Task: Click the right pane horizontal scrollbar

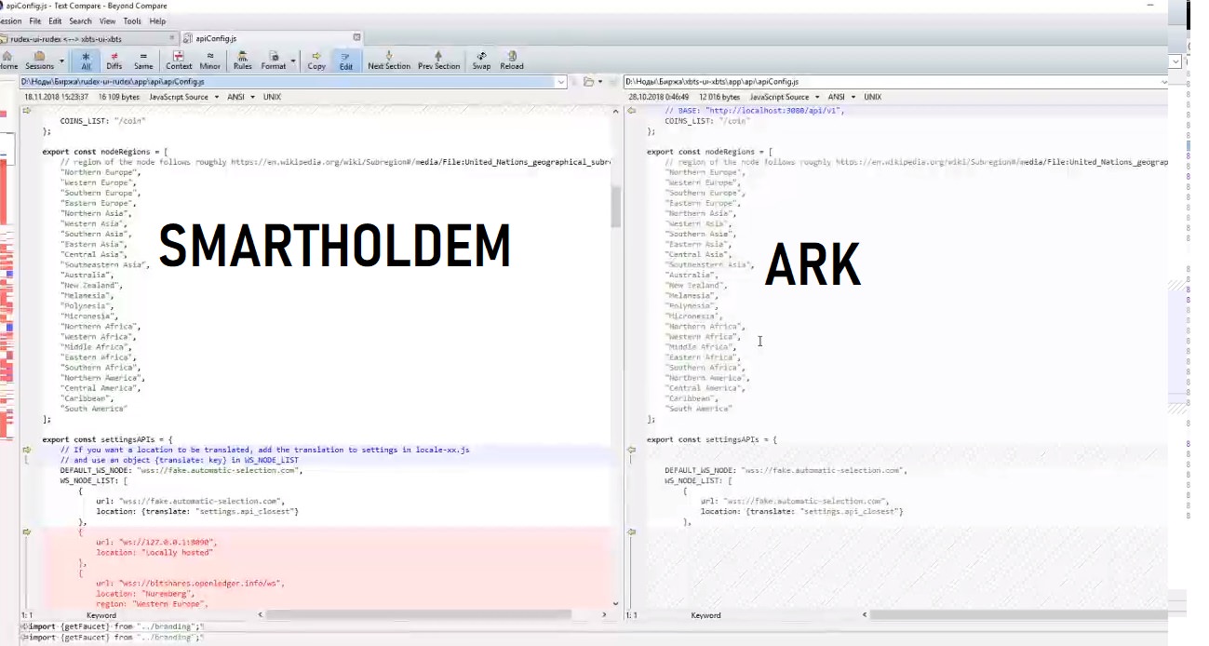Action: pos(1019,614)
